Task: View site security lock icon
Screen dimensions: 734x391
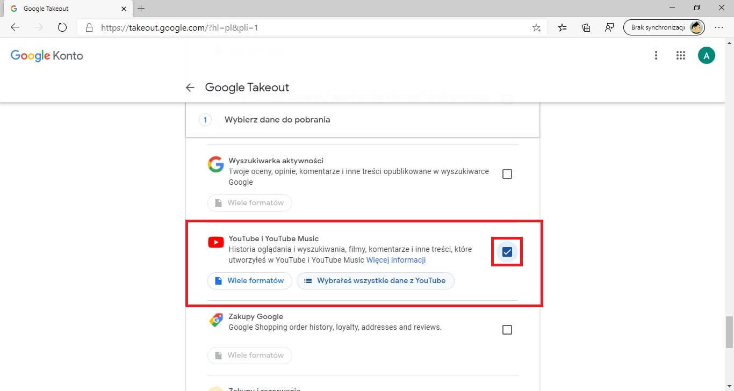Action: coord(89,27)
